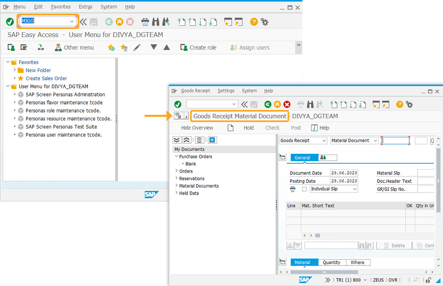Click the horizontal scrollbar below the Material tab
443x286 pixels.
pos(324,272)
